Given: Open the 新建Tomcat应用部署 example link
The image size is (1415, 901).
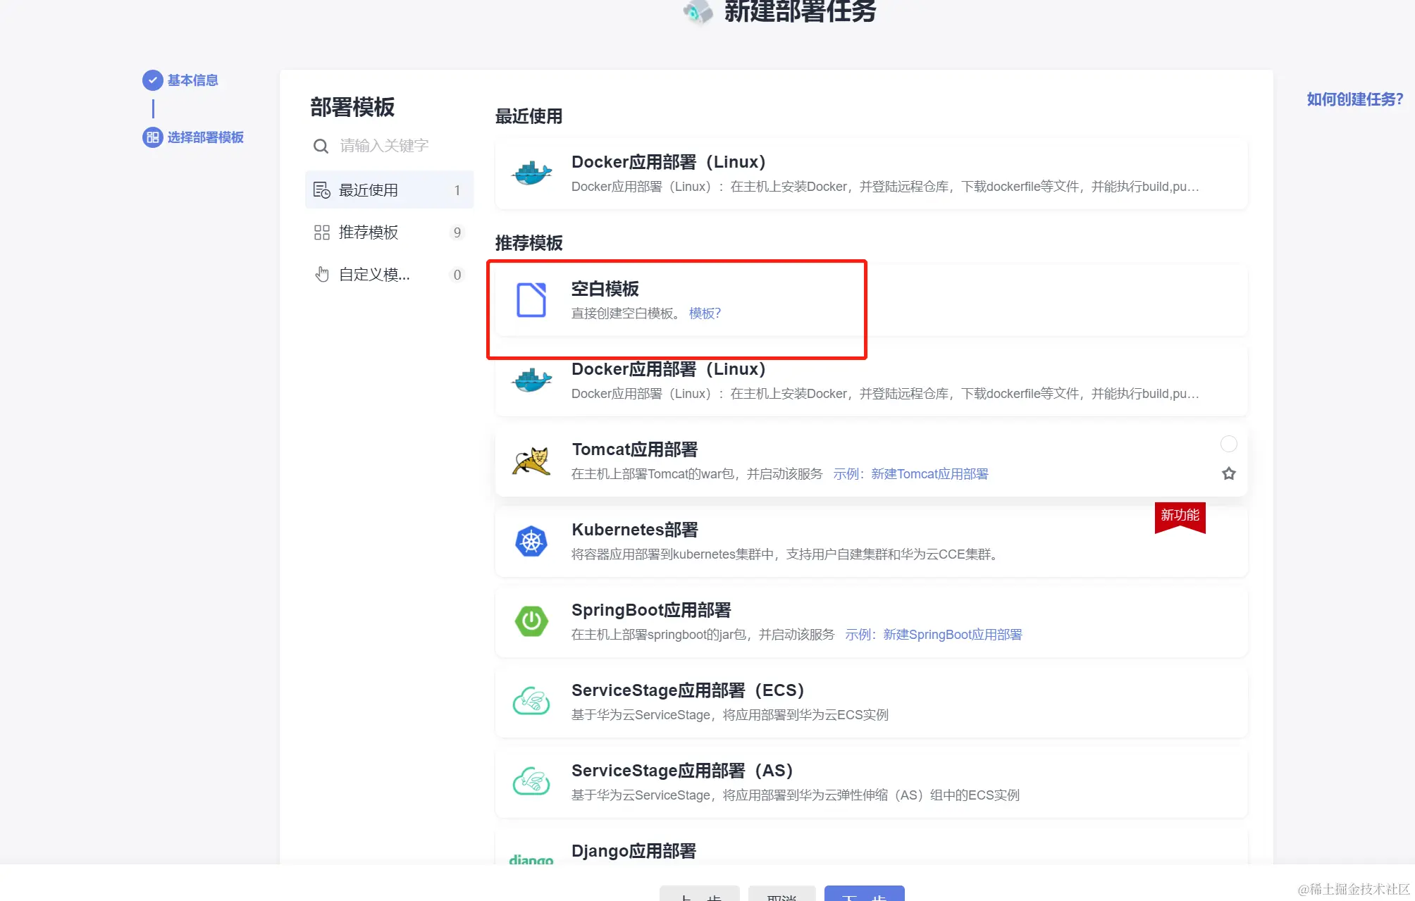Looking at the screenshot, I should [929, 474].
